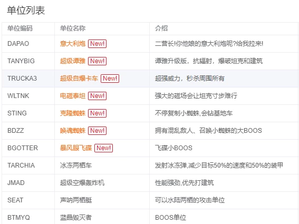Click the New! badge beside 意大利炮
Screen dimensions: 299x224
[x=97, y=44]
